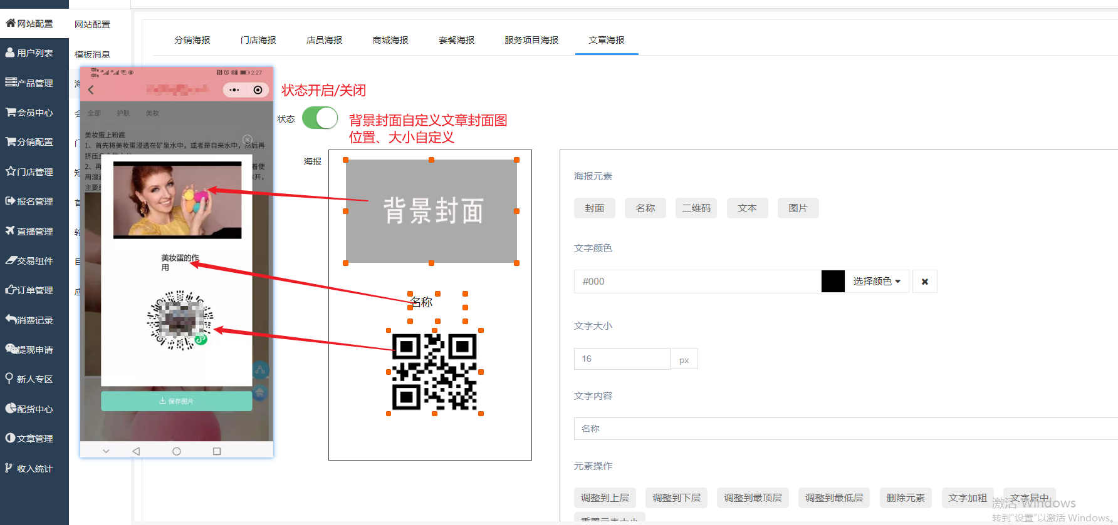Viewport: 1118px width, 525px height.
Task: Close the poster popup in phone preview
Action: click(248, 140)
